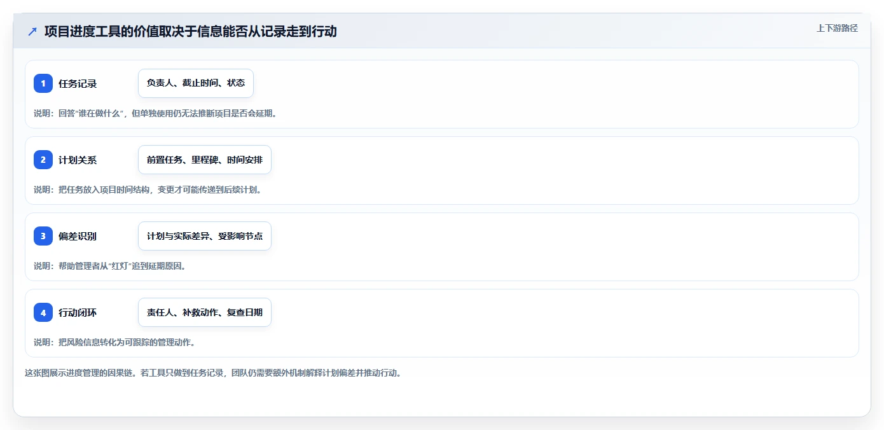This screenshot has width=884, height=430.
Task: Click the 任务记录 step title
Action: coord(78,83)
